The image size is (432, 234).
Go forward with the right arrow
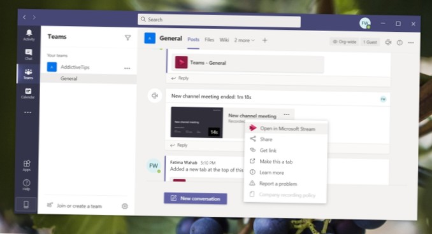click(34, 17)
